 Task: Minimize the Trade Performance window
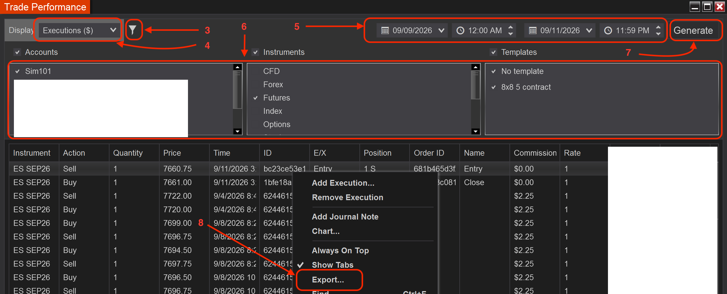(x=695, y=6)
